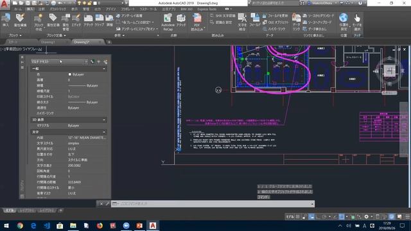Launch Autodesk ReCap
Viewport: 411px width, 231px height.
[x=168, y=22]
